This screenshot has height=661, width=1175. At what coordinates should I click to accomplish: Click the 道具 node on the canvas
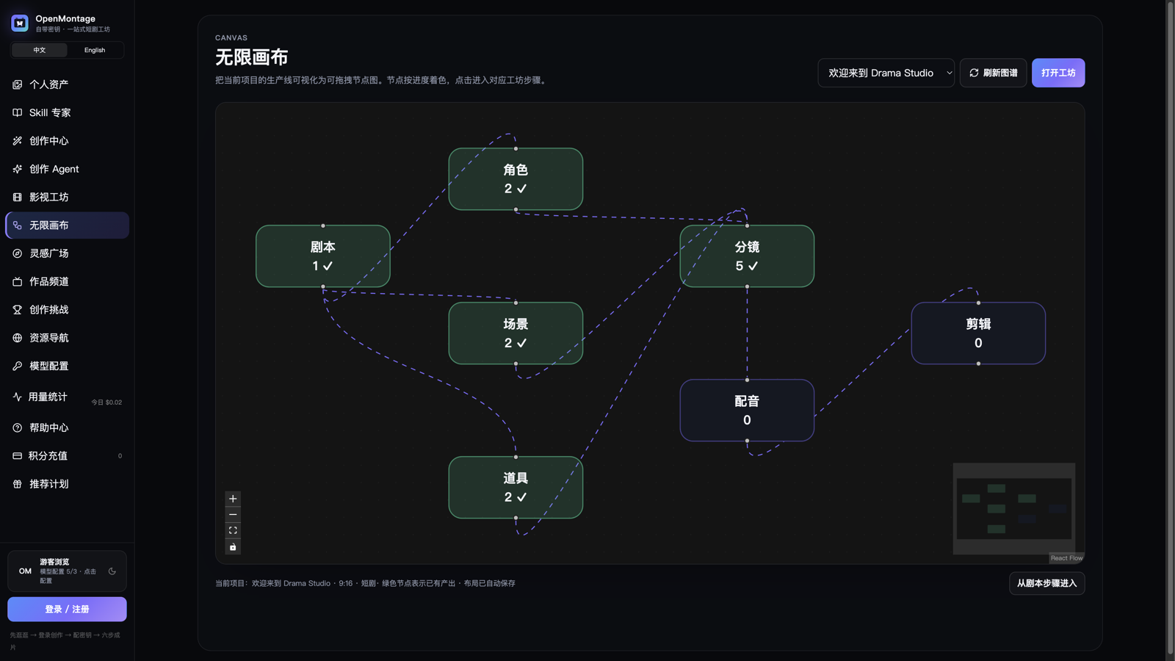pyautogui.click(x=516, y=488)
